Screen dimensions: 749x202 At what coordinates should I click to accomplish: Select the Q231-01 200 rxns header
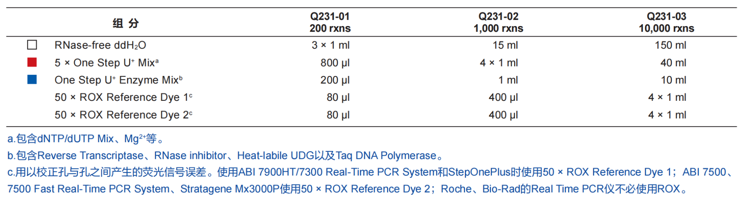point(330,22)
